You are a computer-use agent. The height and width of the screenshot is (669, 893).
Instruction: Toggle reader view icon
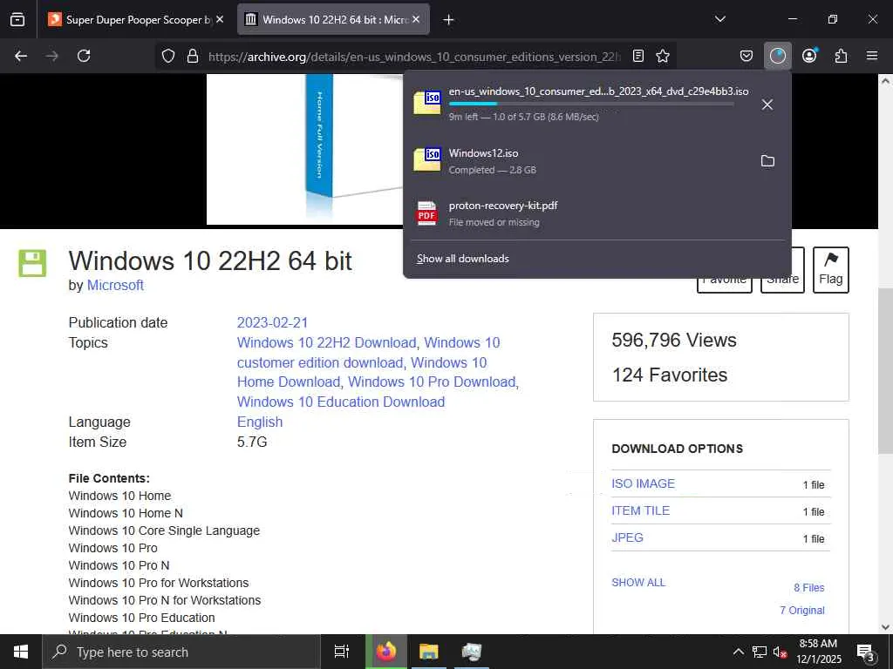pyautogui.click(x=638, y=56)
